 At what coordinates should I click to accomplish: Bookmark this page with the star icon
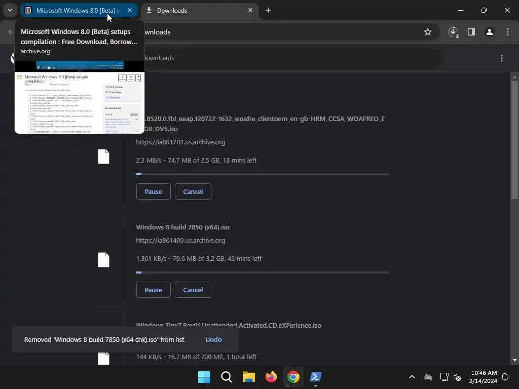tap(428, 32)
